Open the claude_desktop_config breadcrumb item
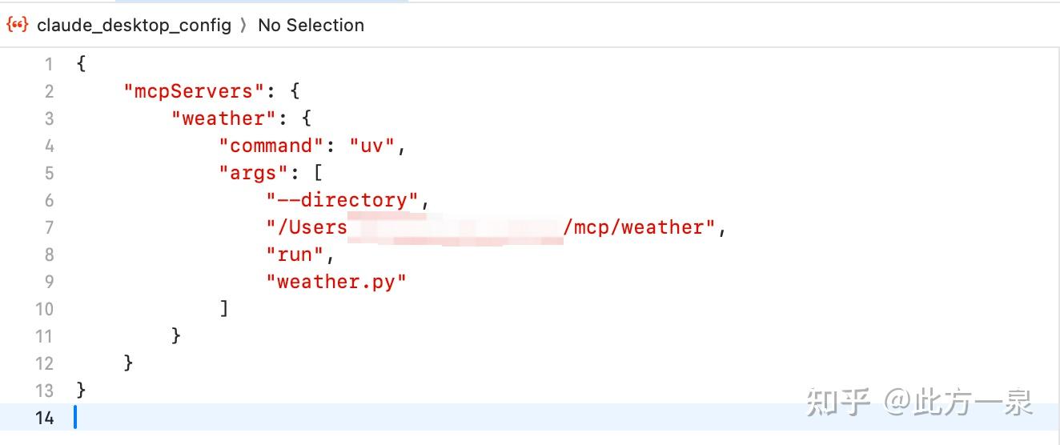Viewport: 1060px width, 445px height. click(x=134, y=25)
